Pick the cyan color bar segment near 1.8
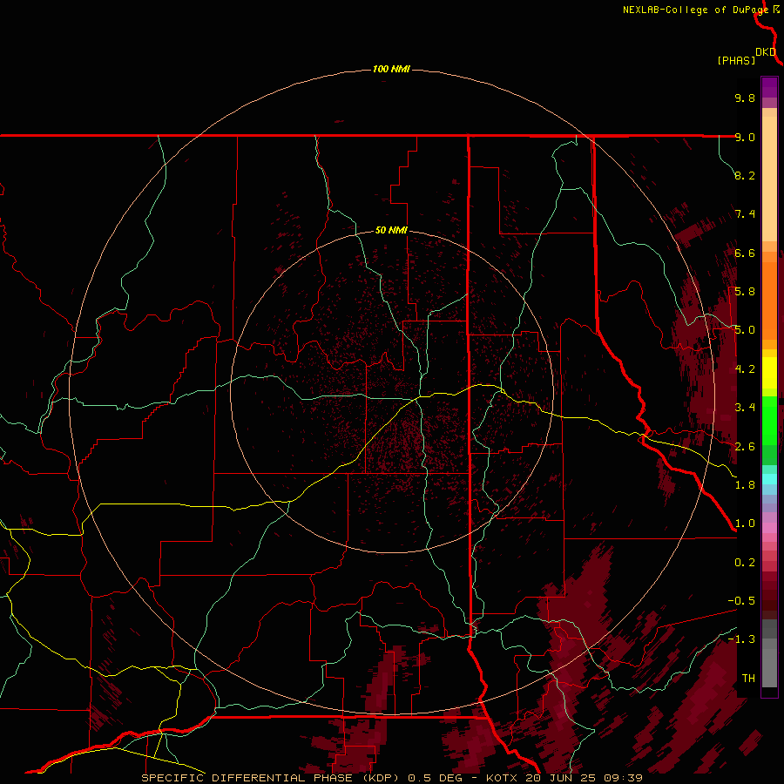Viewport: 784px width, 784px height. [x=769, y=479]
